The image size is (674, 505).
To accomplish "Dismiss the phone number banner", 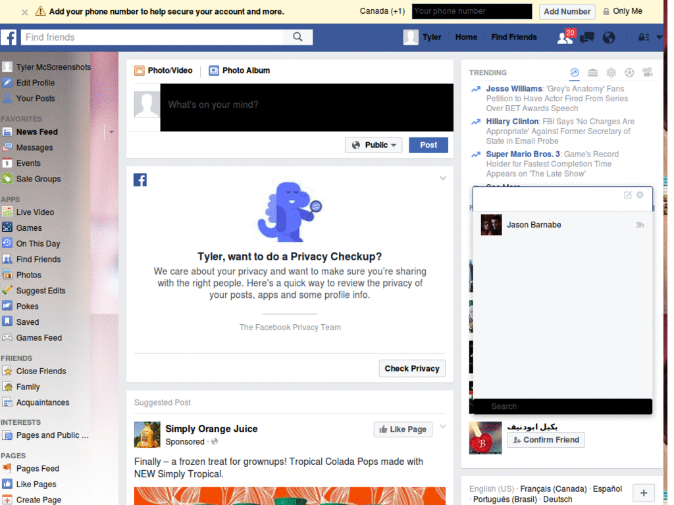I will pyautogui.click(x=25, y=12).
